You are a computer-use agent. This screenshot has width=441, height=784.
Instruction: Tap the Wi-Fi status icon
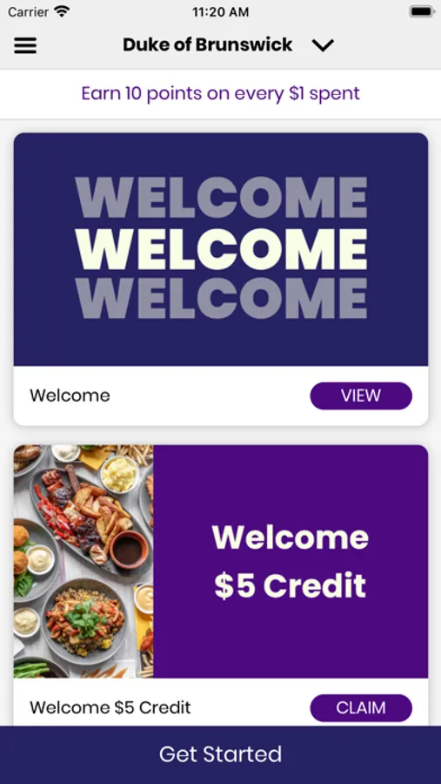tap(63, 11)
